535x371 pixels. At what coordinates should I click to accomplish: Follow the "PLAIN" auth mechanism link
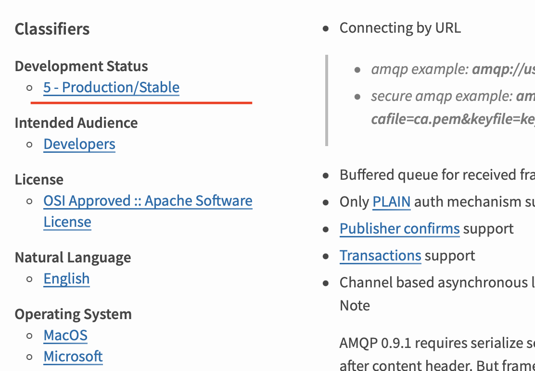click(x=391, y=201)
